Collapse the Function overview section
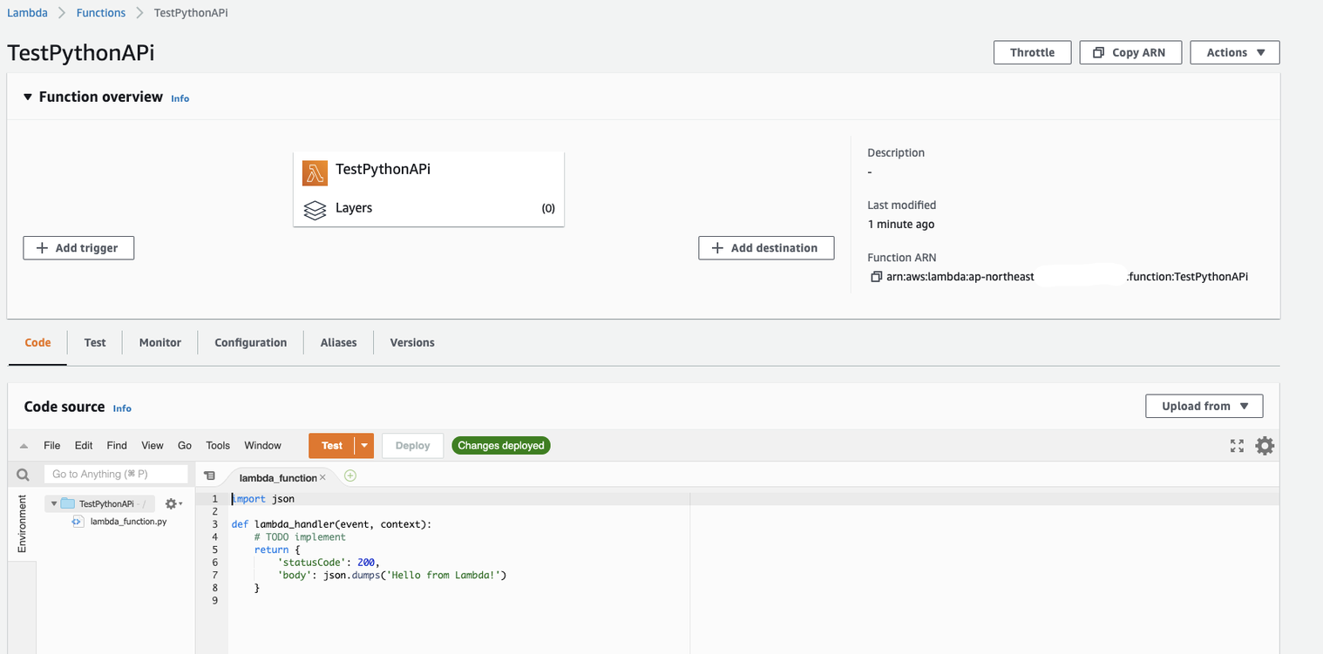The image size is (1323, 654). (28, 97)
